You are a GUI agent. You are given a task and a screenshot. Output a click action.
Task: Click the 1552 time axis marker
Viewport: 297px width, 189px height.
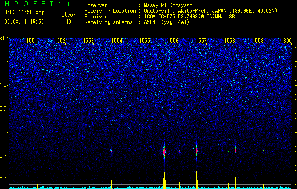pyautogui.click(x=60, y=40)
